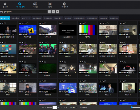This screenshot has width=140, height=110.
Task: Open the System (시스템) gears icon
Action: click(35, 5)
